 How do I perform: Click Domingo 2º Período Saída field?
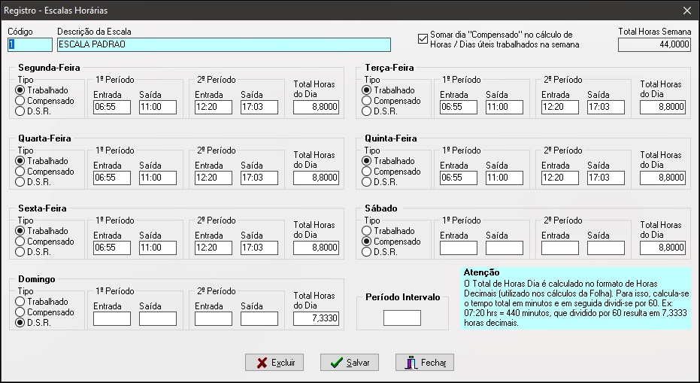259,318
